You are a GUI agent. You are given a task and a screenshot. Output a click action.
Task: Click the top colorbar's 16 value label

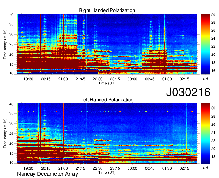tap(213, 71)
